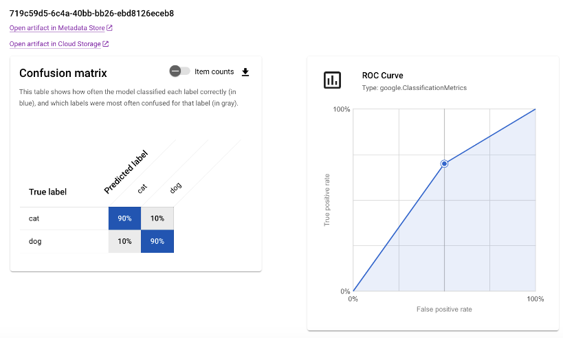
Task: Click the blue 90% cell in cat row
Action: [124, 218]
